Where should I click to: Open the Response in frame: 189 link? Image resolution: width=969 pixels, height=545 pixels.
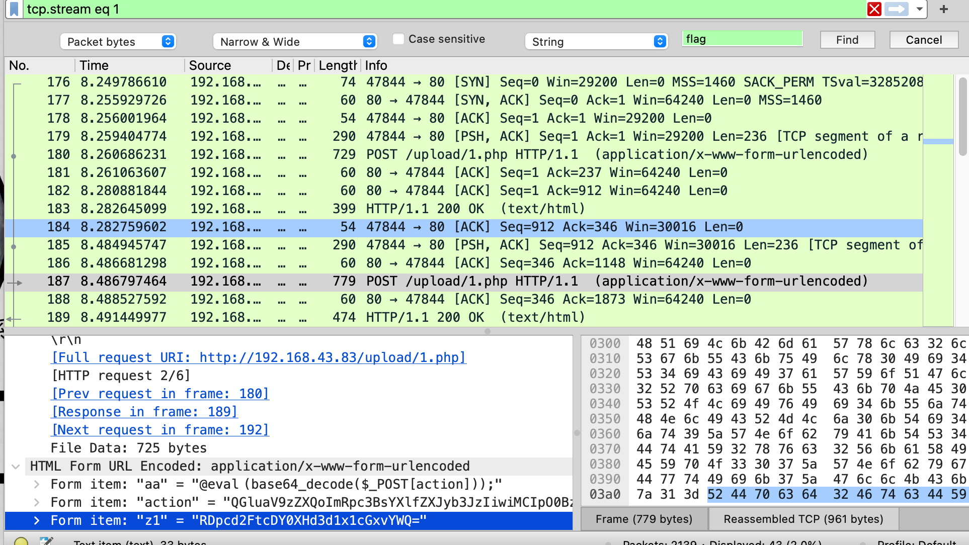coord(144,412)
